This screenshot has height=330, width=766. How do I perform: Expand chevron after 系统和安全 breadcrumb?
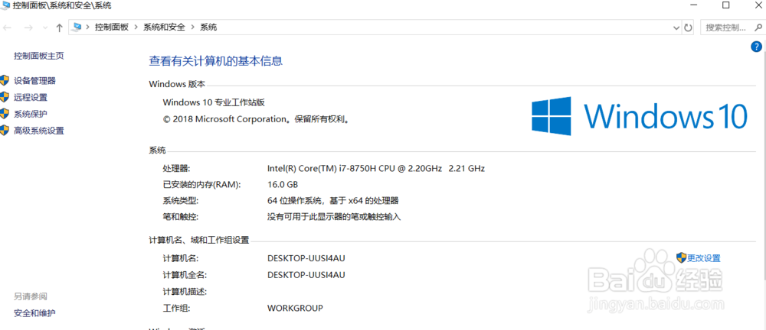pos(192,27)
